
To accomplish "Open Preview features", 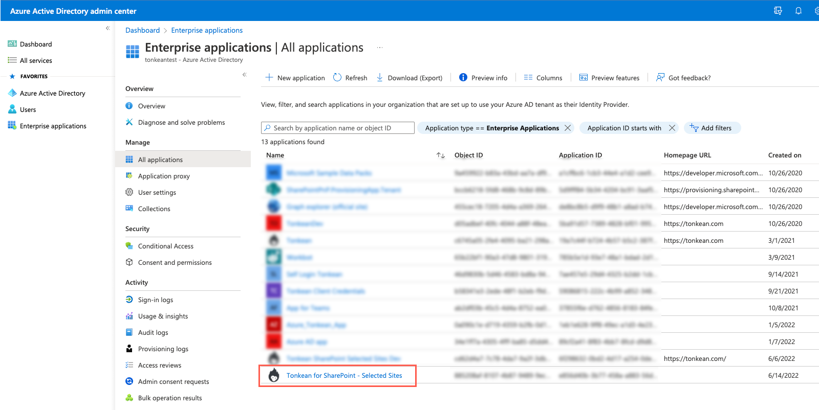I will coord(609,78).
